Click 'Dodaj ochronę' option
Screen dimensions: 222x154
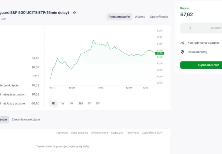point(197,52)
